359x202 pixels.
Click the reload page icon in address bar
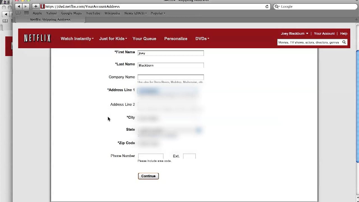click(267, 6)
